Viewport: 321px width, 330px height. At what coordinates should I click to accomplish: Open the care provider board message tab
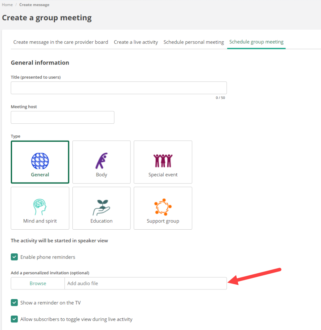point(61,42)
